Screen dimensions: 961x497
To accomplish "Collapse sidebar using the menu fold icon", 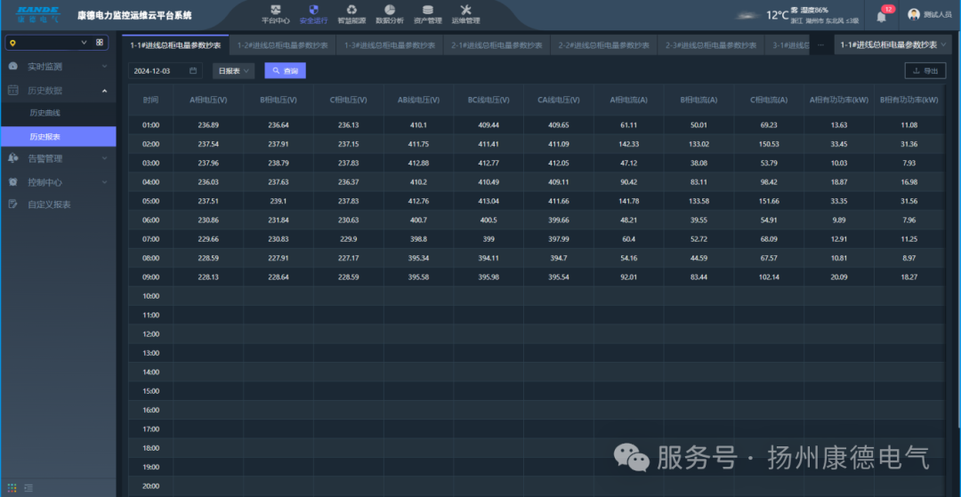I will pyautogui.click(x=28, y=487).
